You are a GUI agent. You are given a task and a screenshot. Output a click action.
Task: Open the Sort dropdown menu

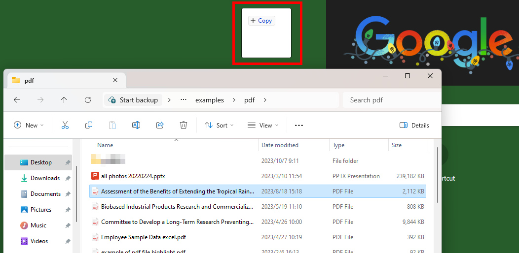(219, 125)
